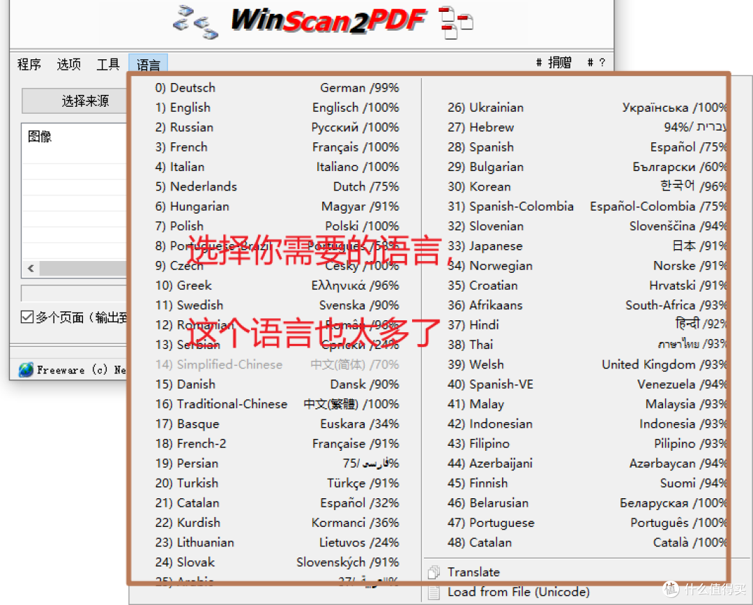Click the globe icon in the status bar

26,370
